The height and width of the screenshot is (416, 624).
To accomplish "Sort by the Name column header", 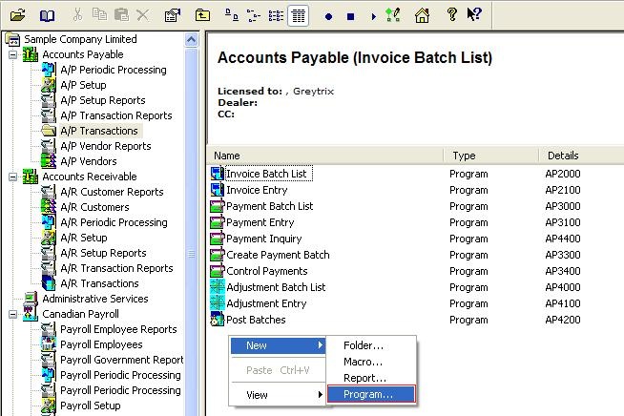I will click(x=325, y=156).
